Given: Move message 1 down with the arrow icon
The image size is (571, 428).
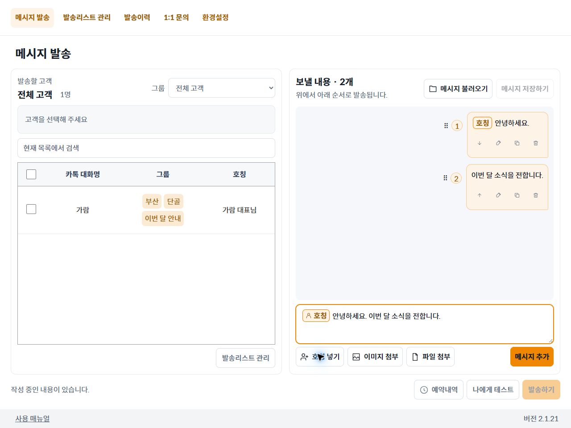Looking at the screenshot, I should tap(480, 143).
